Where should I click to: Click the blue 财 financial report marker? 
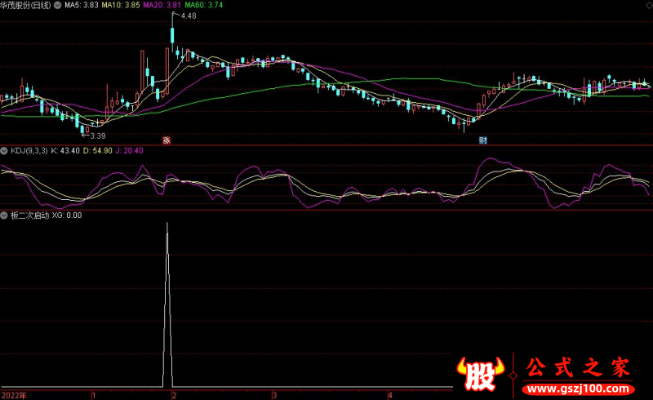pos(482,140)
